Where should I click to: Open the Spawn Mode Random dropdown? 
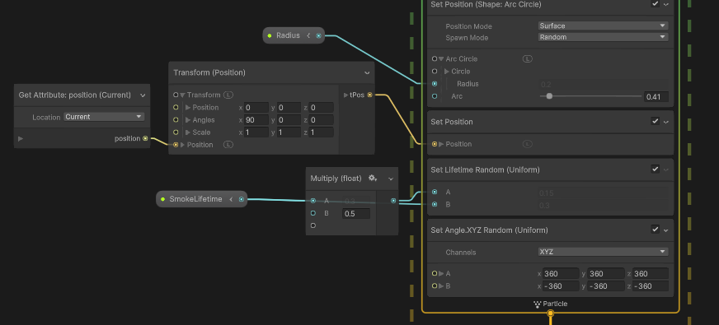point(603,37)
